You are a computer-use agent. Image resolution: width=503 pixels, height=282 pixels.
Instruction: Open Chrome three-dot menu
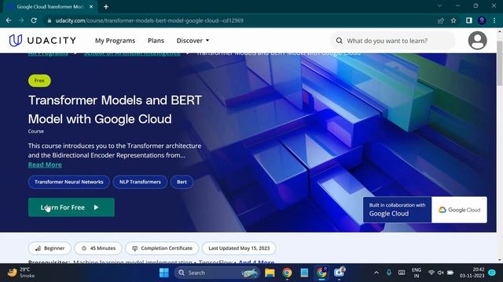point(494,20)
